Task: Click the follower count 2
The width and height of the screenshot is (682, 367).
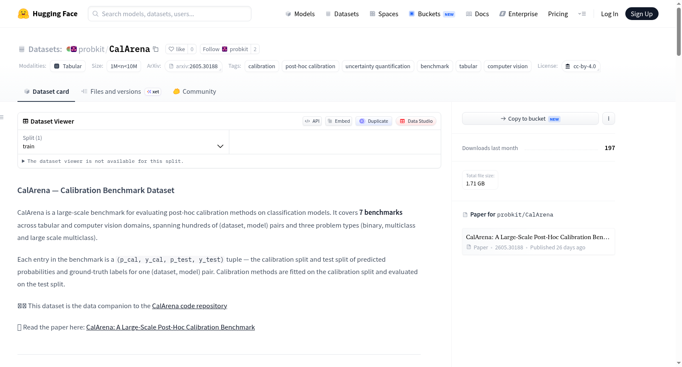Action: (255, 49)
